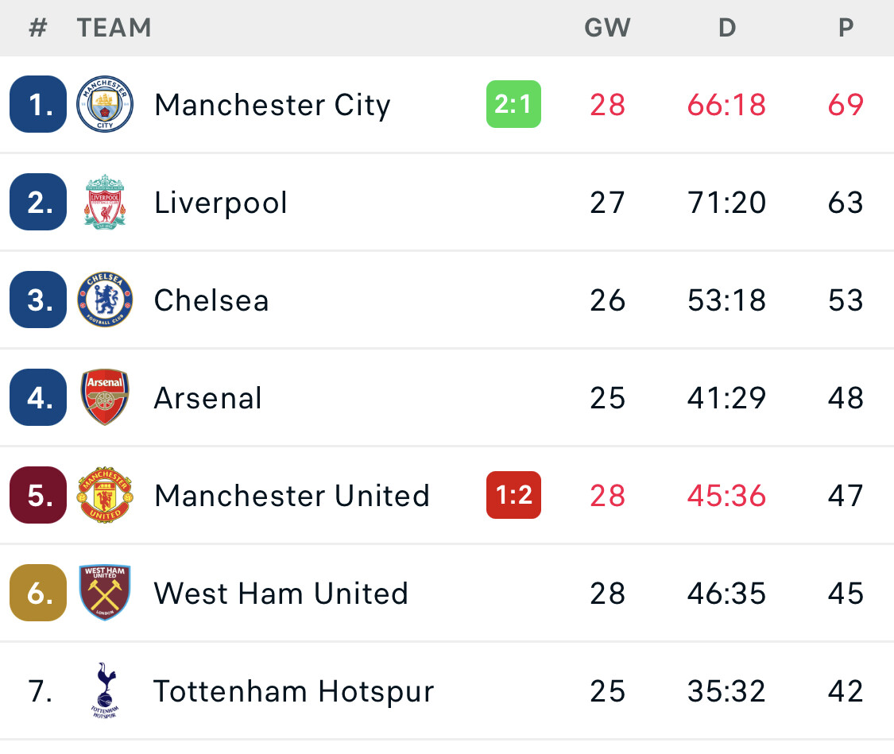Click the Manchester City club crest
Viewport: 894px width, 754px height.
click(105, 104)
